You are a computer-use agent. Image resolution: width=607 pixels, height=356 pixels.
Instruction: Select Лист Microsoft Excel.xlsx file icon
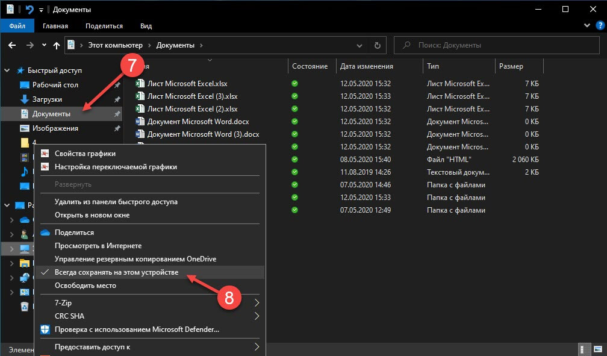pyautogui.click(x=140, y=83)
